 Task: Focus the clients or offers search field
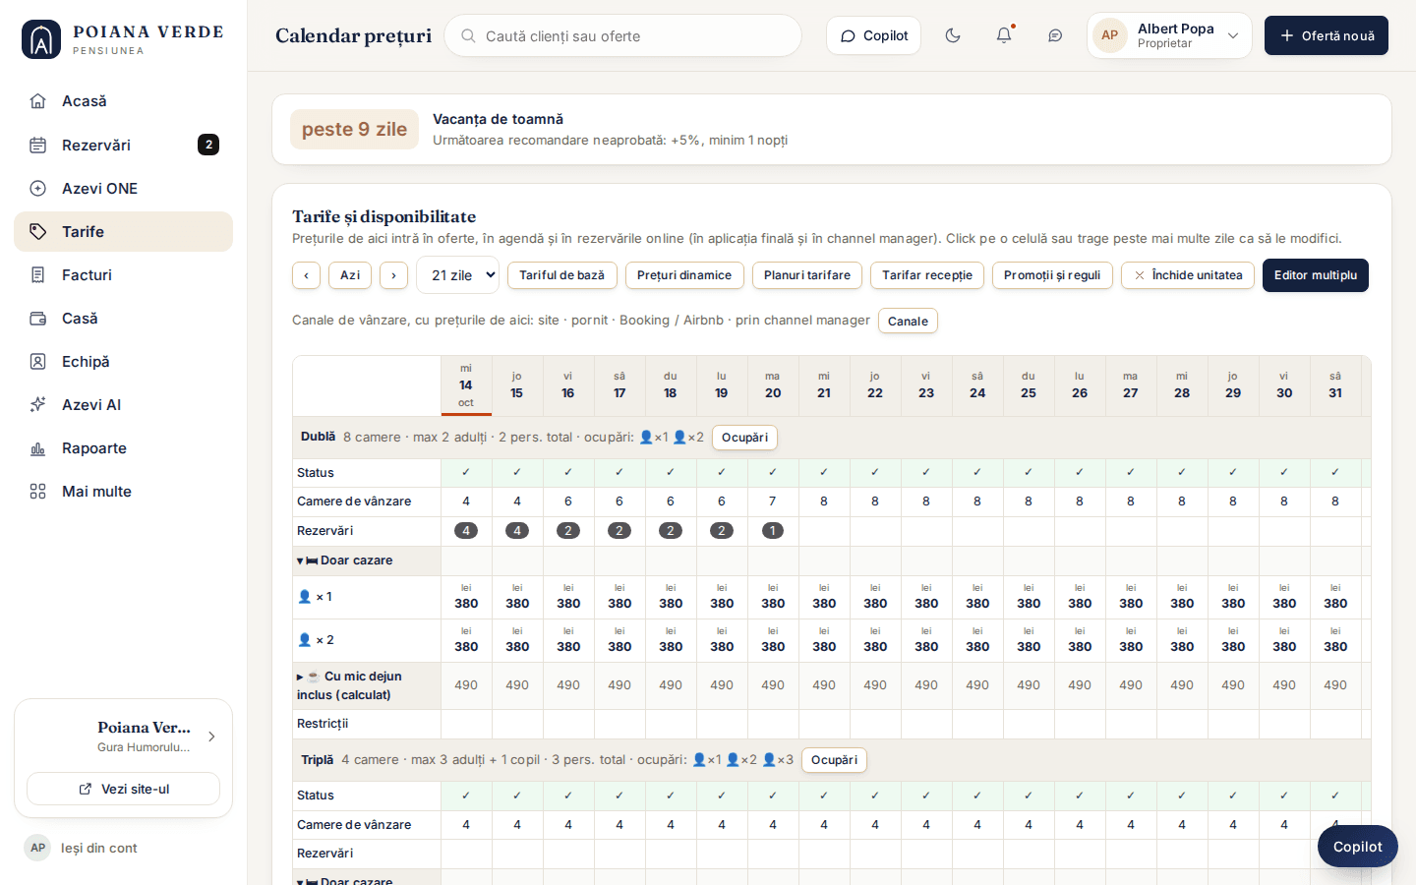(623, 35)
